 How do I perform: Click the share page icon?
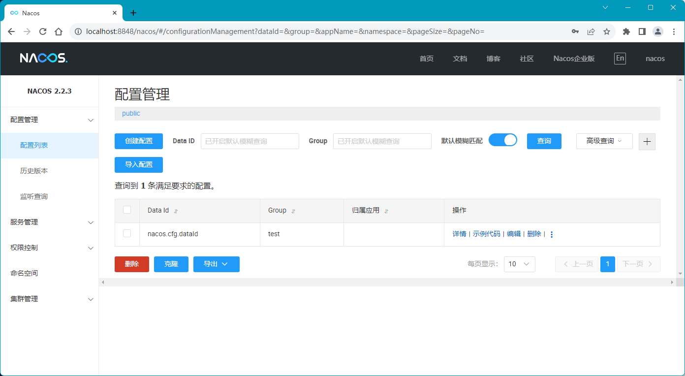tap(591, 31)
